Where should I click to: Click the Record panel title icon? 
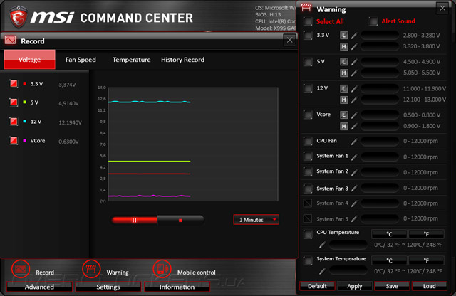click(10, 40)
